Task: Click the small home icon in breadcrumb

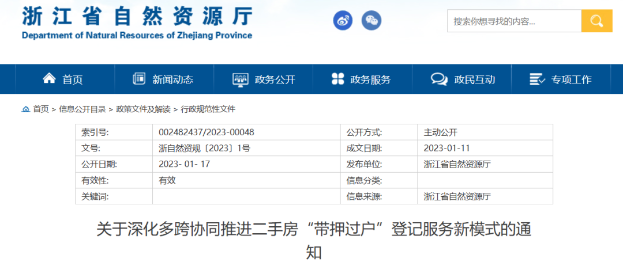Action: pos(26,109)
